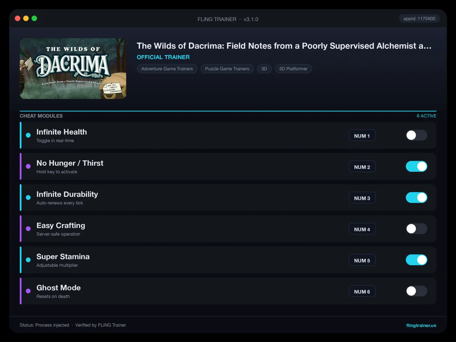Click the Toggle in real-time description
This screenshot has width=456, height=342.
55,141
